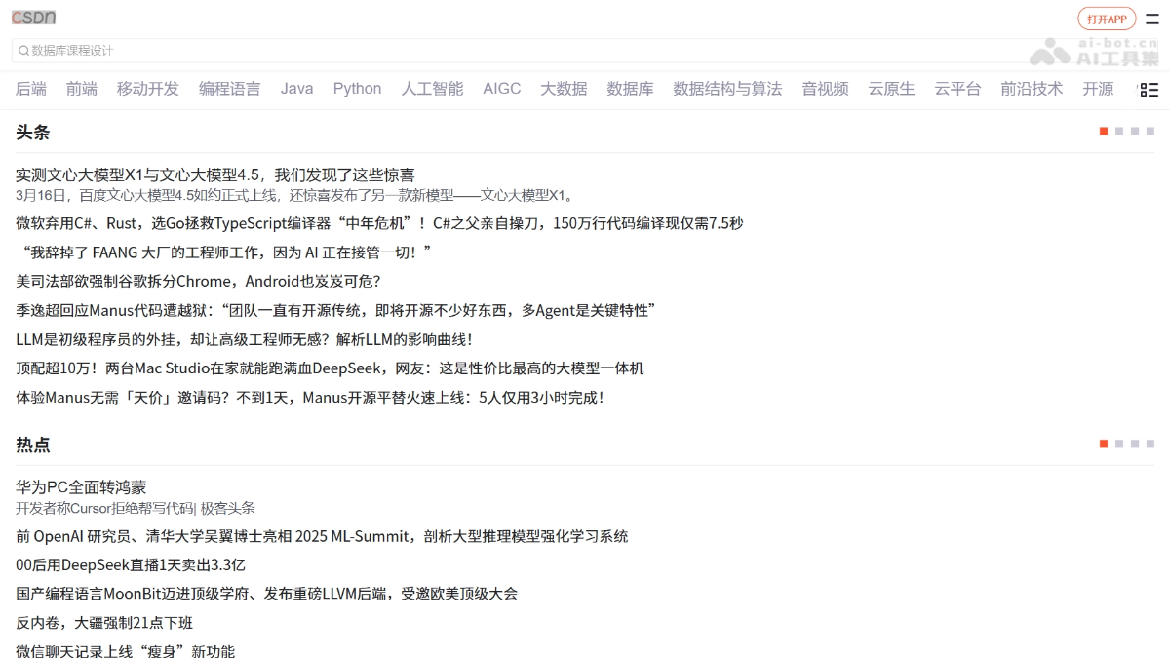The width and height of the screenshot is (1170, 658).
Task: Select the 编程语言 category tab
Action: (230, 89)
